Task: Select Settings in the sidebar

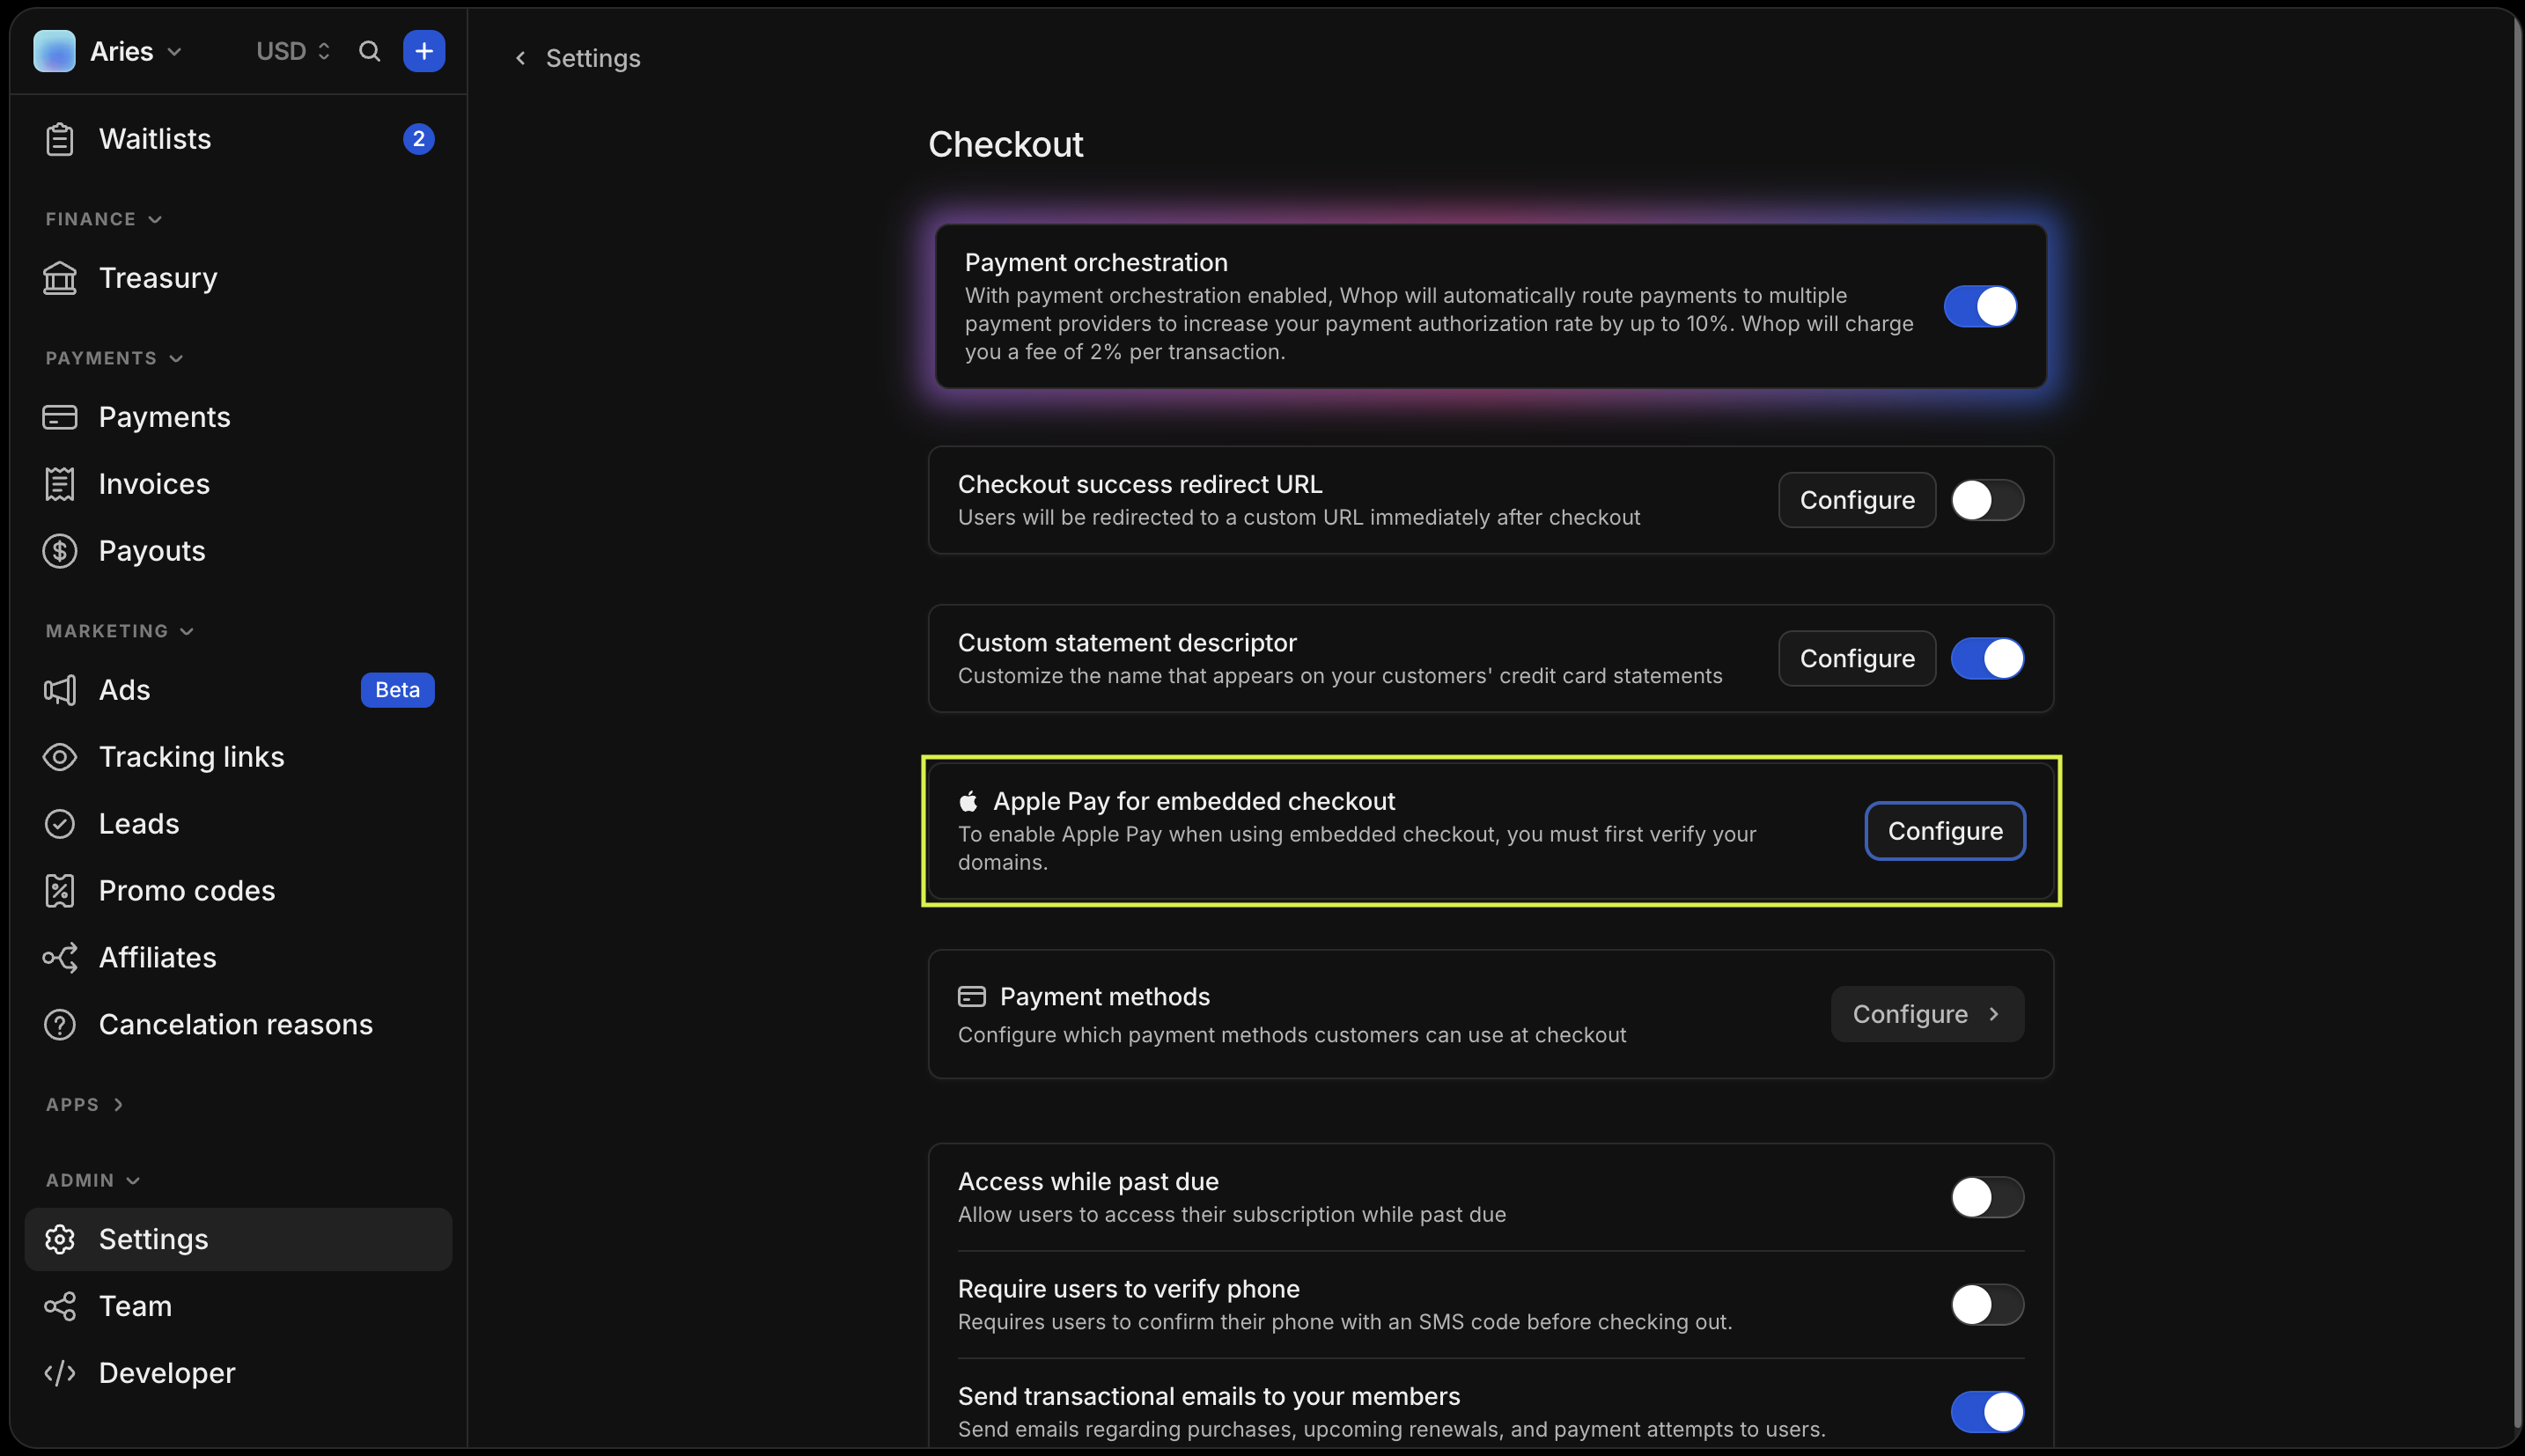Action: (x=152, y=1239)
